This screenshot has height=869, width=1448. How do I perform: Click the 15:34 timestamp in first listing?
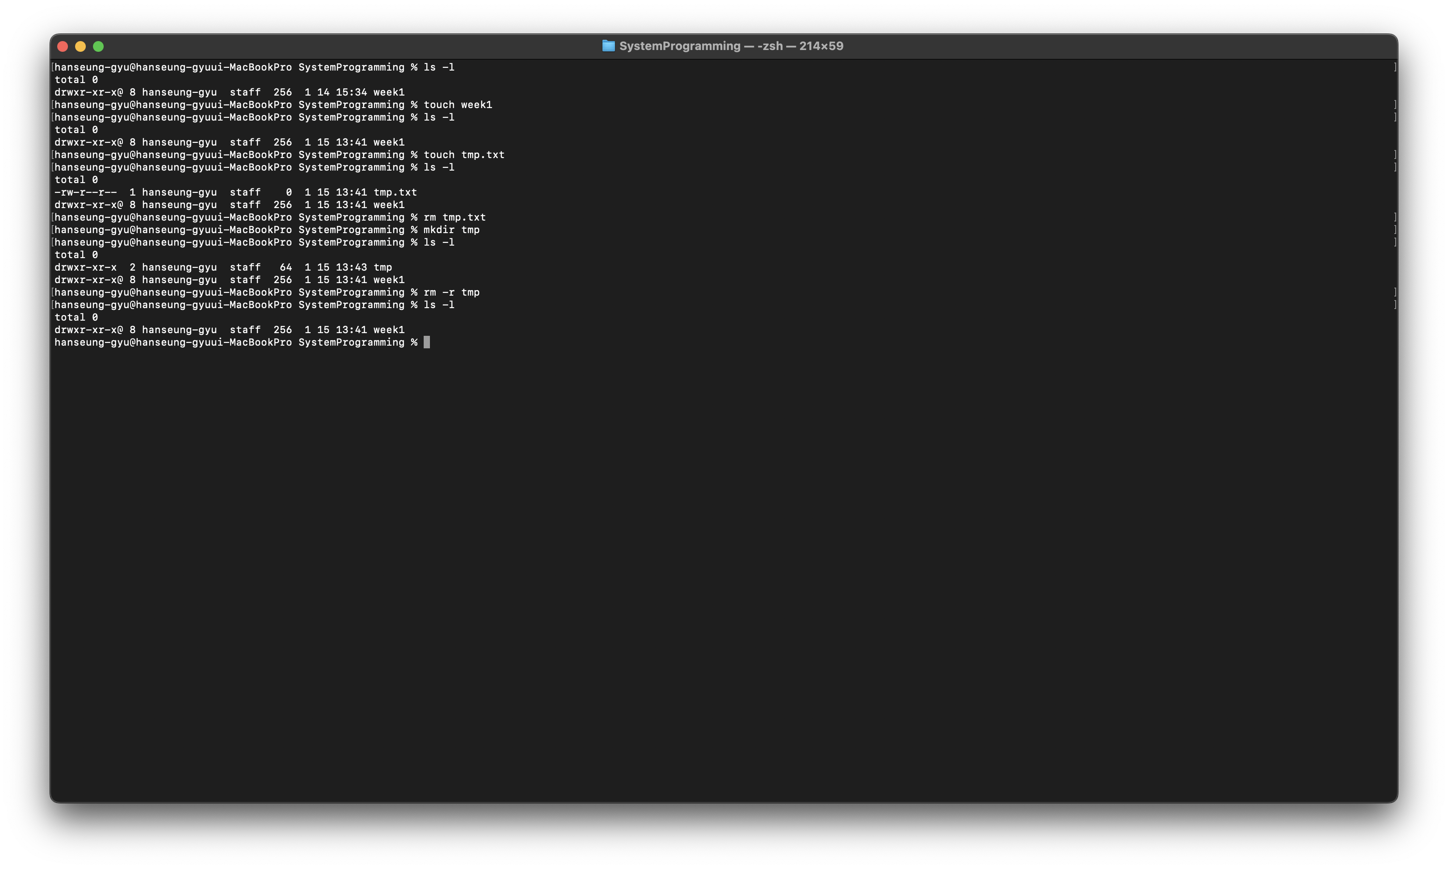(x=351, y=92)
